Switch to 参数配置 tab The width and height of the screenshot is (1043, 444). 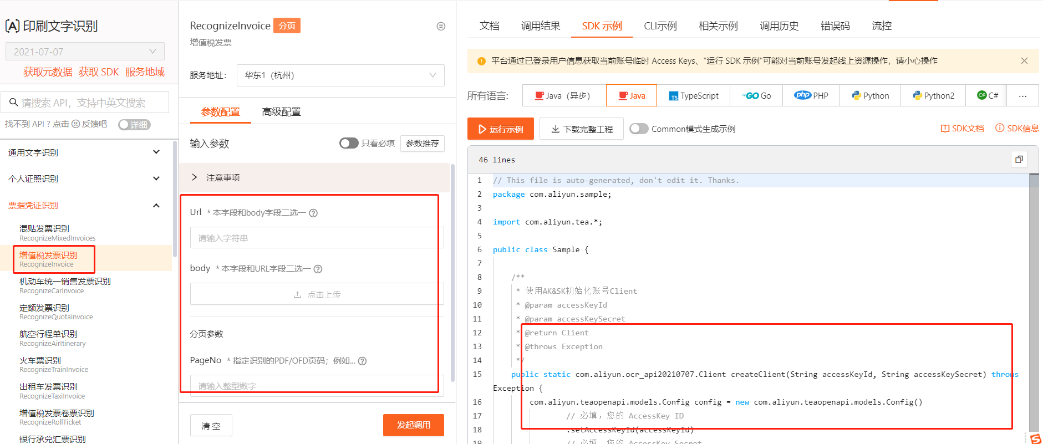[x=220, y=112]
